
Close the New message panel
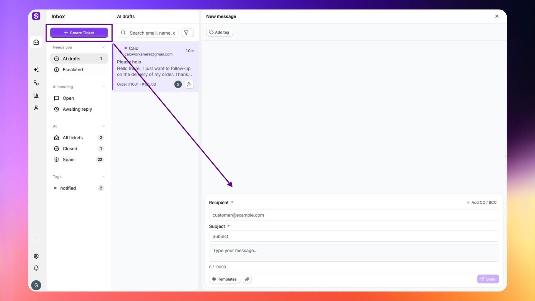coord(497,16)
